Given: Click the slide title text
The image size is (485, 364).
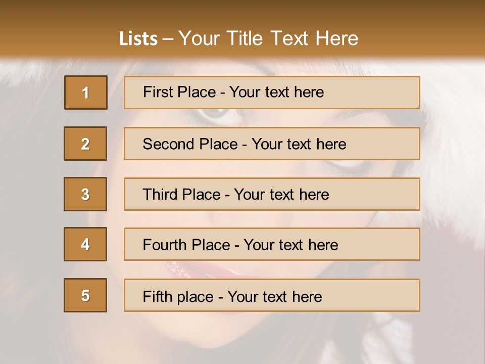Looking at the screenshot, I should click(x=239, y=38).
